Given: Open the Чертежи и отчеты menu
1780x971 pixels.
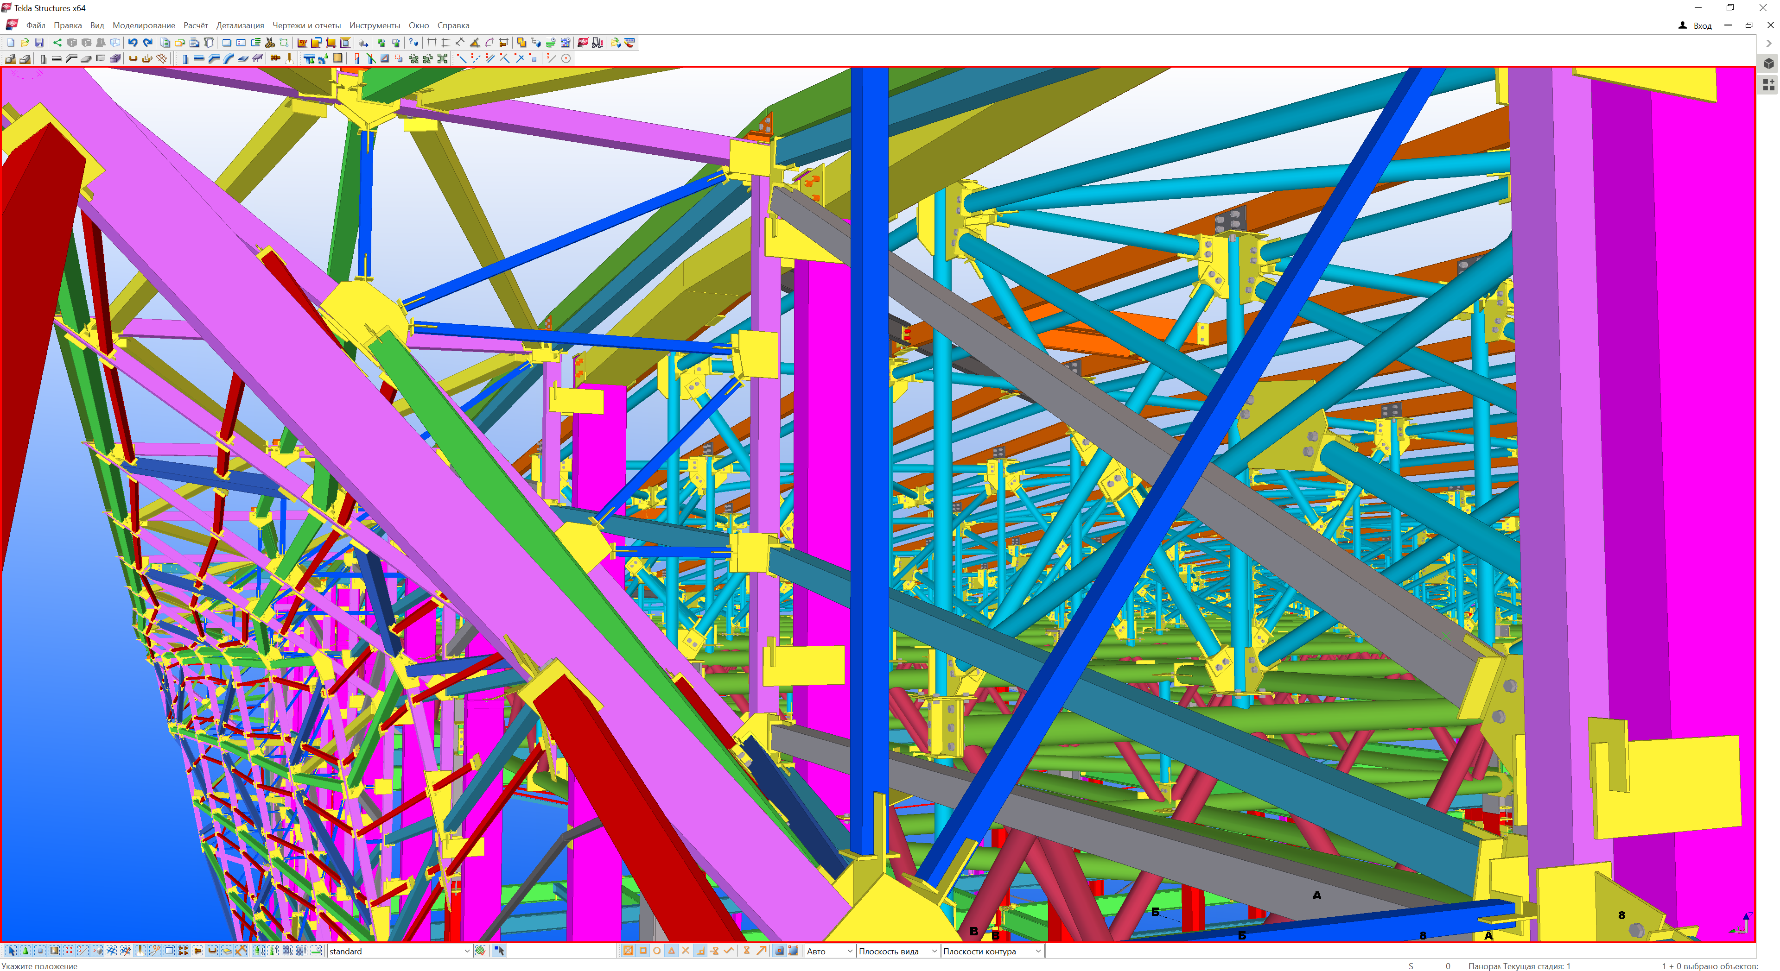Looking at the screenshot, I should pyautogui.click(x=306, y=25).
